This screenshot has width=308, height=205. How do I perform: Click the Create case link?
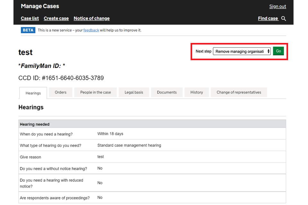click(x=56, y=18)
